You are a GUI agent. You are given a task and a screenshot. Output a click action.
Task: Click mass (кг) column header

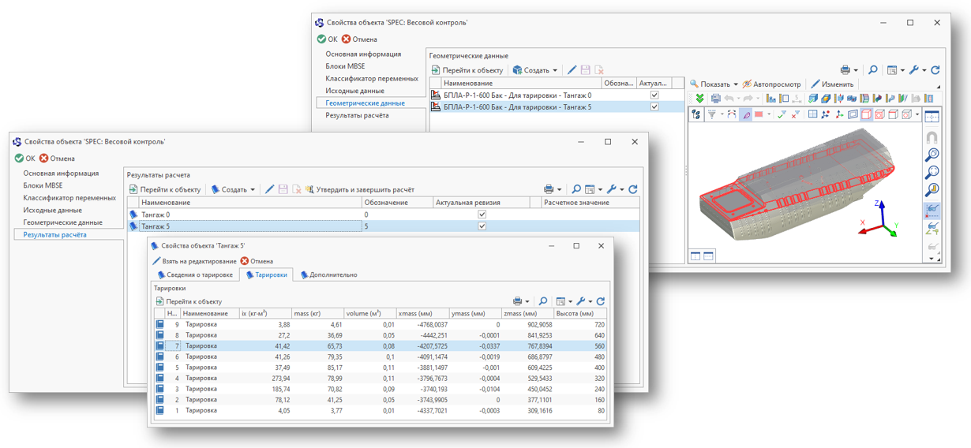click(x=317, y=313)
